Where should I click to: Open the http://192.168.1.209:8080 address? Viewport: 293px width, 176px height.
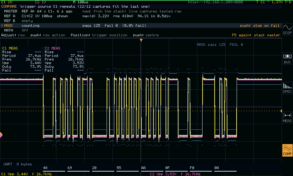pos(215,2)
